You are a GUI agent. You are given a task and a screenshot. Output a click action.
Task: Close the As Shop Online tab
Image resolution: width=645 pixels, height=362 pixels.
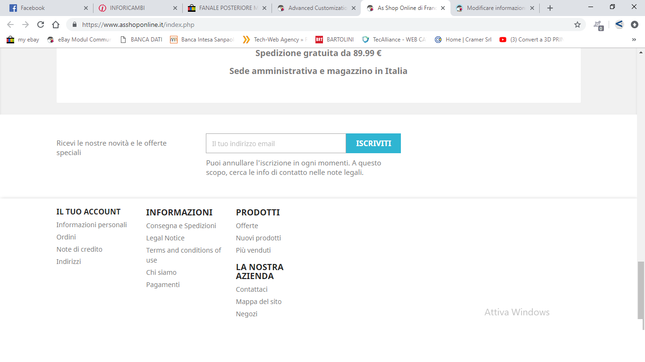(443, 8)
